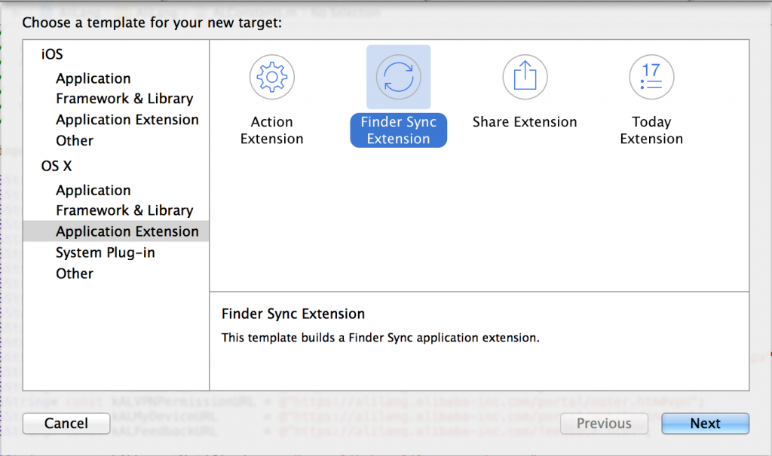Open Application under iOS
The width and height of the screenshot is (772, 456).
(93, 78)
